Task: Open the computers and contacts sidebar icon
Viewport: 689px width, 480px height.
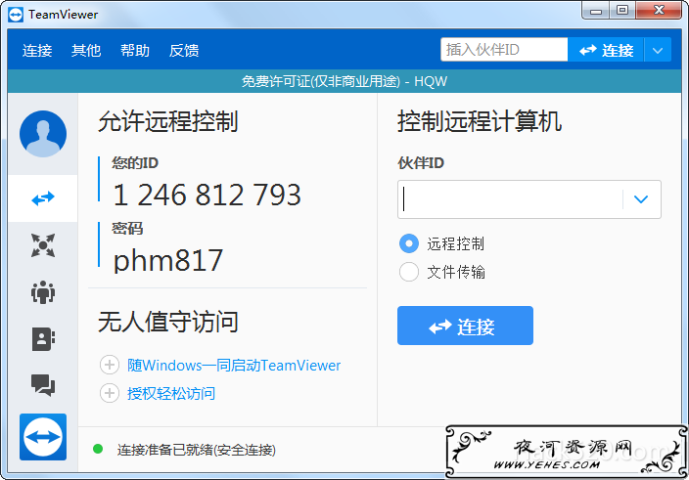Action: 43,338
